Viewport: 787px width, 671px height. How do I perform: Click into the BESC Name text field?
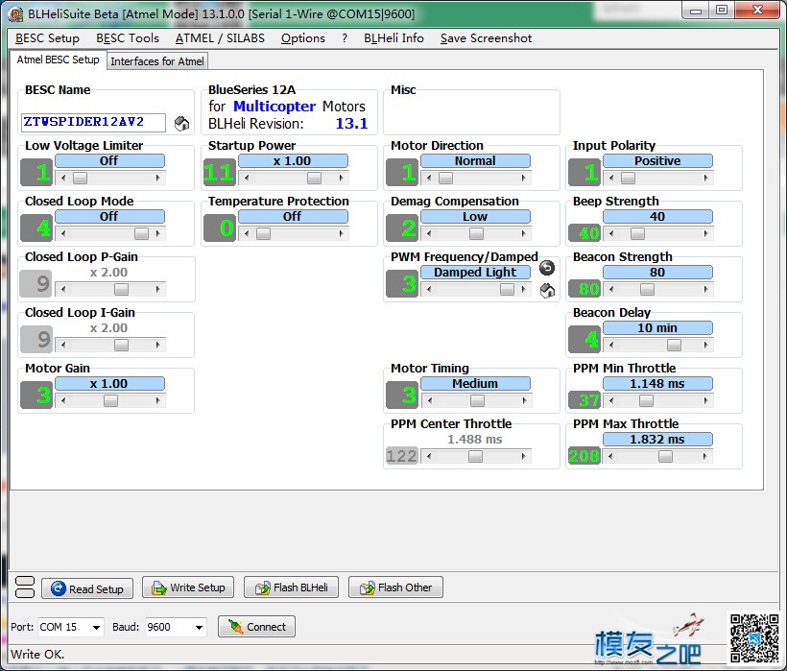click(93, 123)
